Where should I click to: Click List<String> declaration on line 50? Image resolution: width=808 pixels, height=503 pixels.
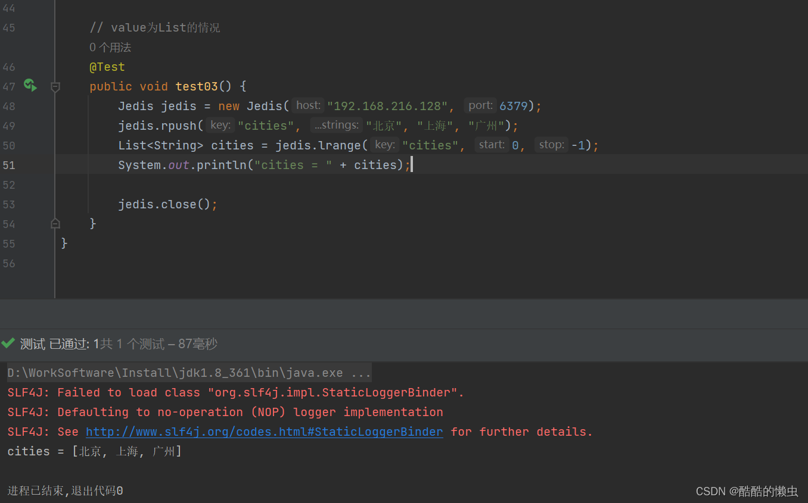click(x=161, y=145)
